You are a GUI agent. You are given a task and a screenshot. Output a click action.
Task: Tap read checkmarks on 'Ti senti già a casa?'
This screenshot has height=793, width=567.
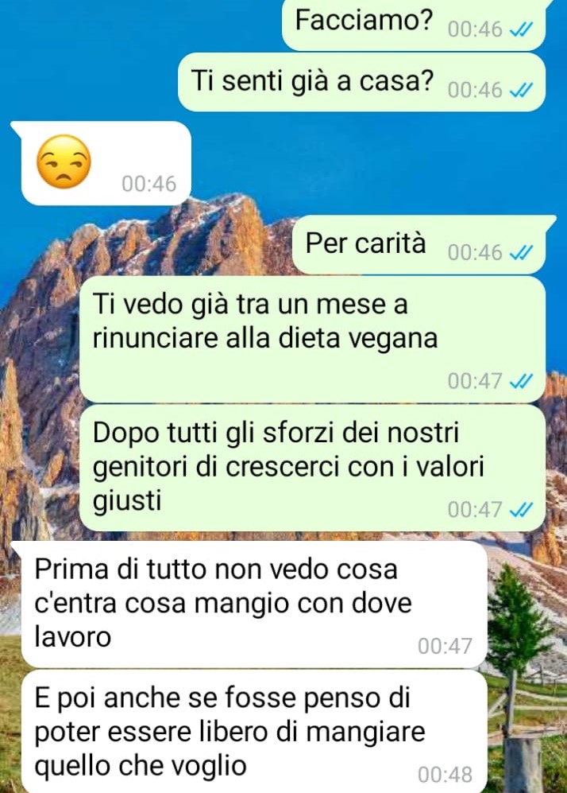(x=521, y=91)
